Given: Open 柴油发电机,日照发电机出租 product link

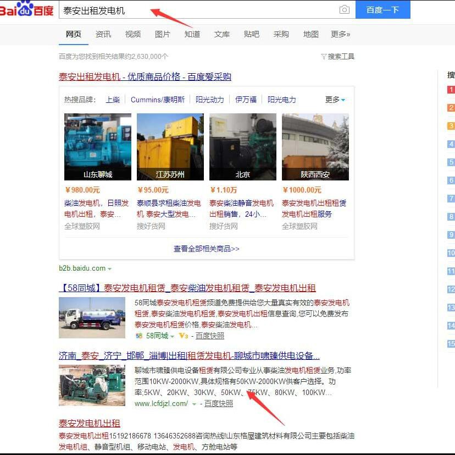Looking at the screenshot, I should pyautogui.click(x=96, y=209).
